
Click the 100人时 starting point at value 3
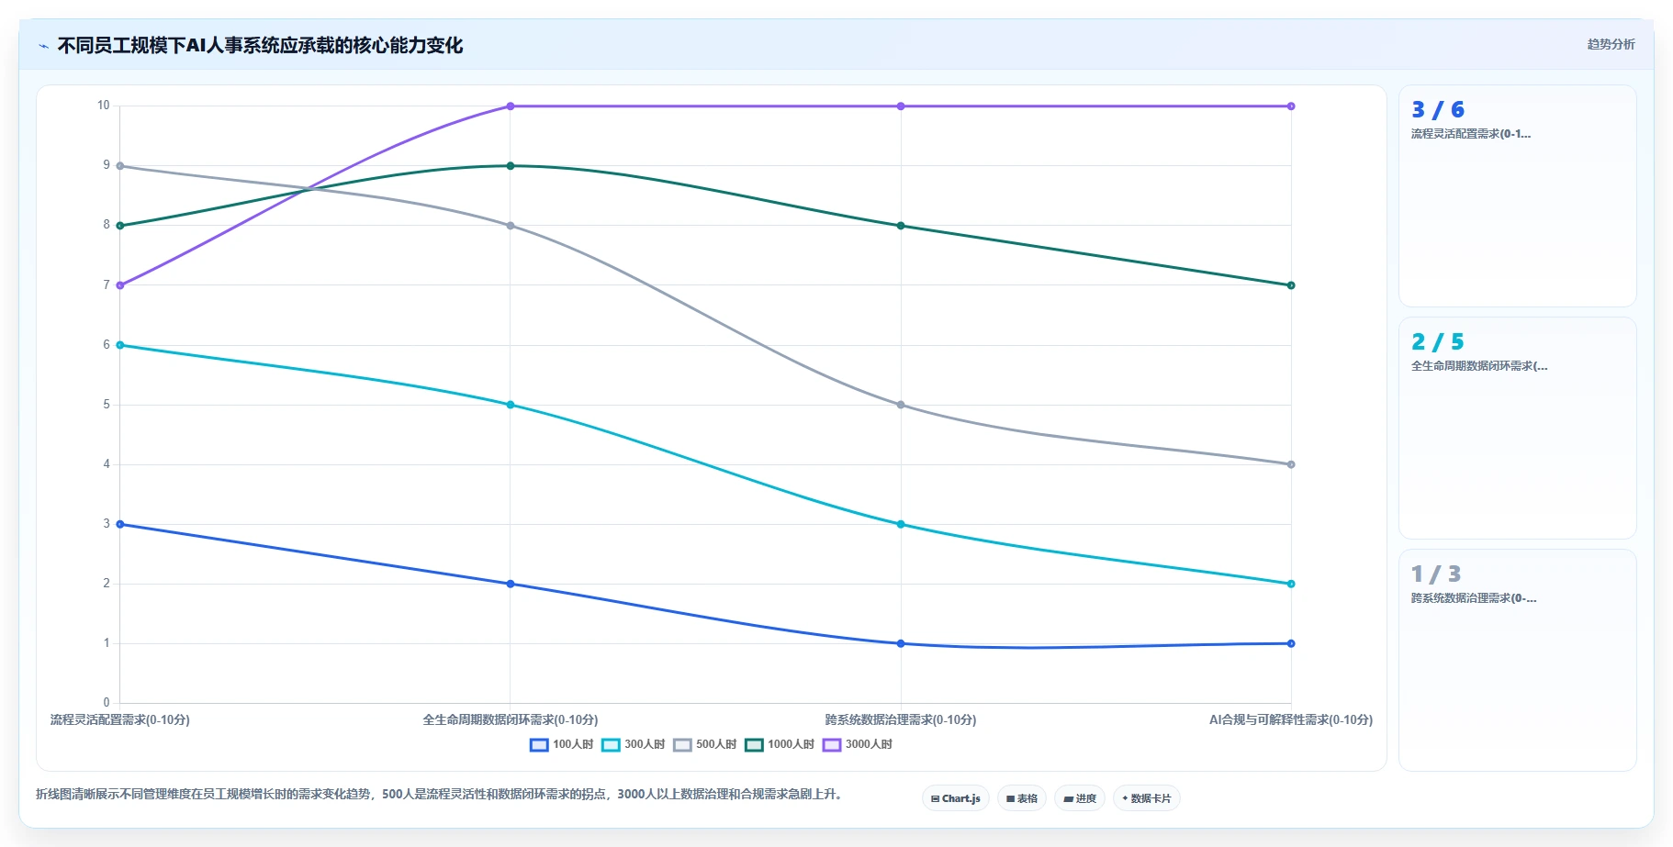120,524
